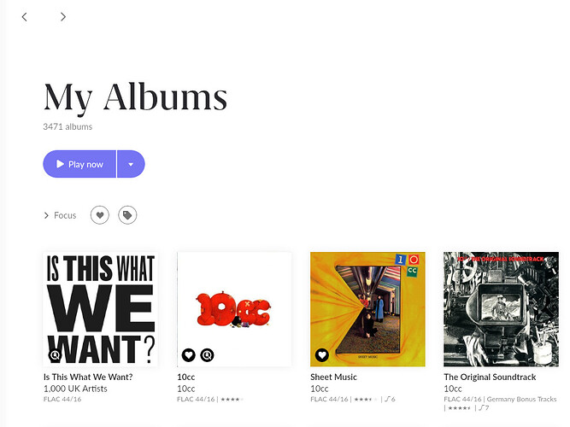Click magnifier badge on Is This What We Want cover
Screen dimensions: 570x427
[x=55, y=355]
